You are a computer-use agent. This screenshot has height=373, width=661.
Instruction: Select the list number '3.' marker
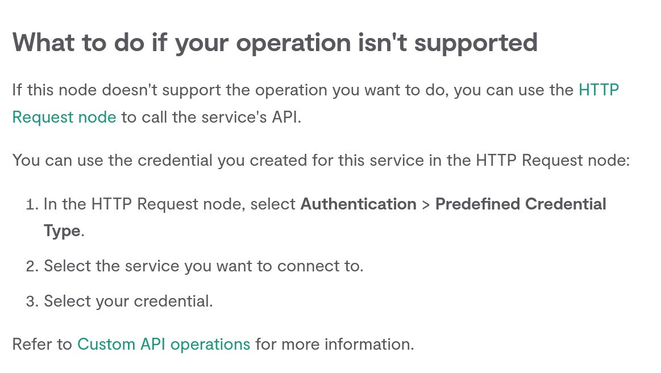pos(32,302)
